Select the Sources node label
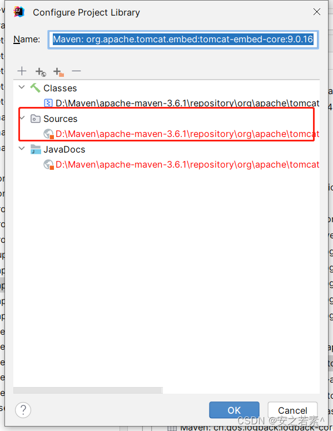333x431 pixels. tap(61, 119)
